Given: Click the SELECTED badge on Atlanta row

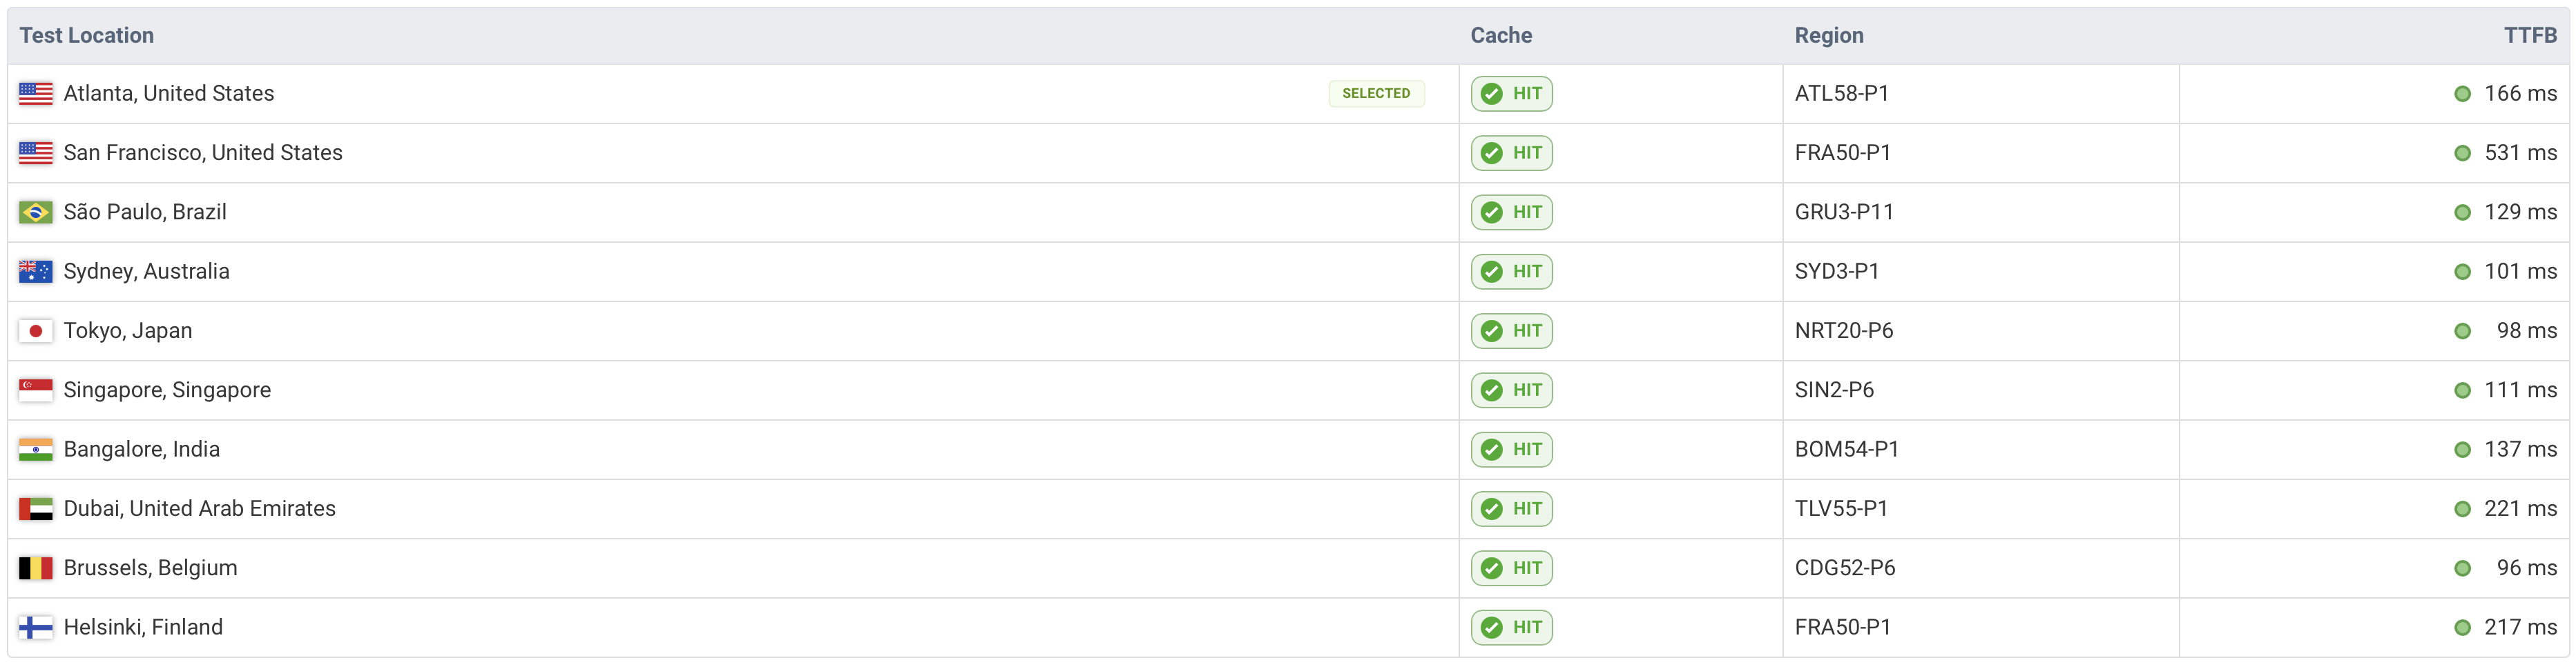Looking at the screenshot, I should click(x=1375, y=94).
